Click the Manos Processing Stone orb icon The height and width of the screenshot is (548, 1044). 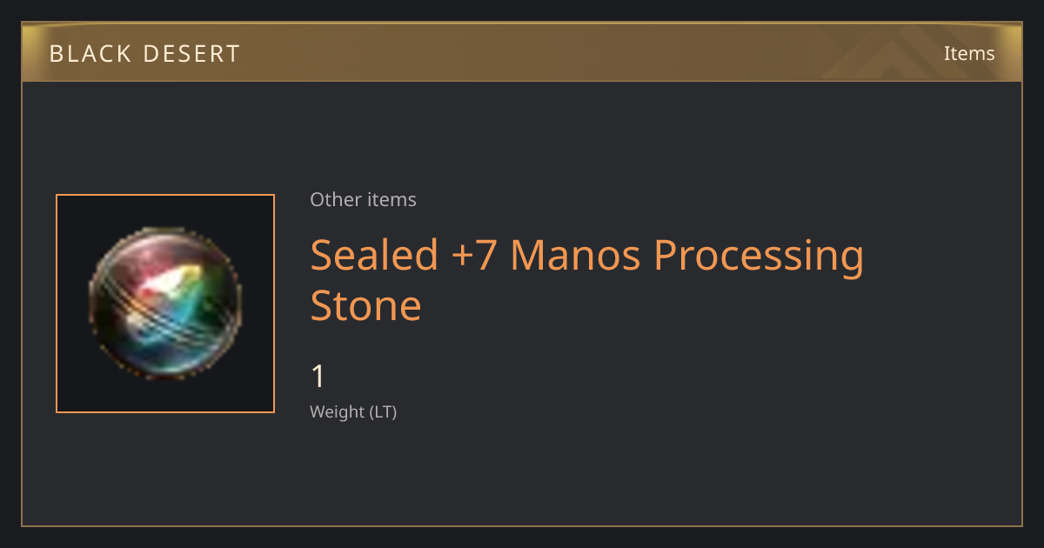(165, 304)
